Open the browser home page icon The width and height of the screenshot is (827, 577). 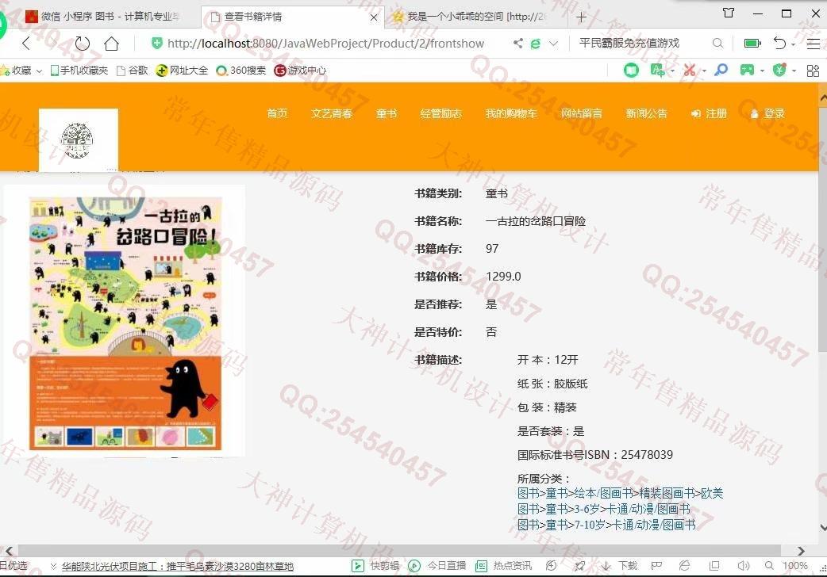pyautogui.click(x=111, y=44)
